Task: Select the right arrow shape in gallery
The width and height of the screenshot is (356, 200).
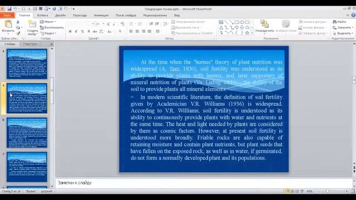Action: [x=237, y=27]
